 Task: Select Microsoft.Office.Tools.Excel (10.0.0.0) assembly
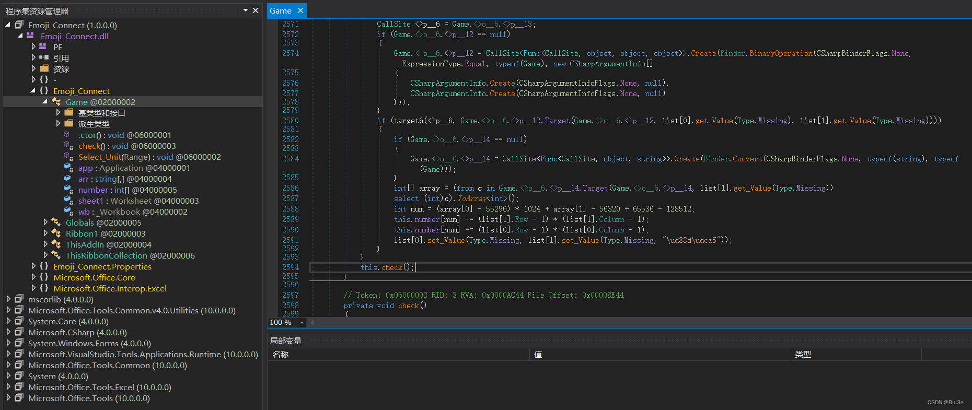(x=100, y=387)
